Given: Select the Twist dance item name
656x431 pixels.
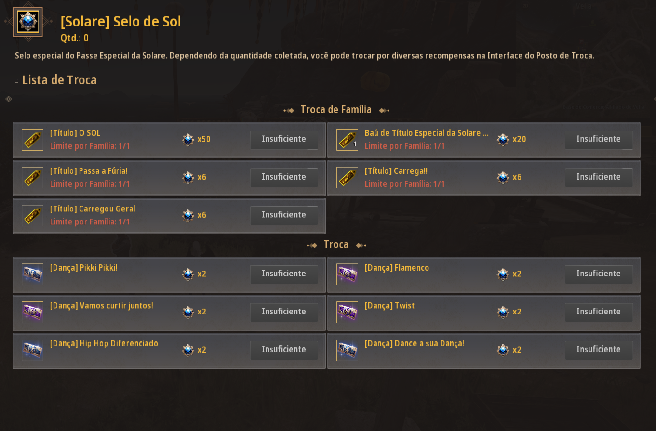Looking at the screenshot, I should (389, 306).
